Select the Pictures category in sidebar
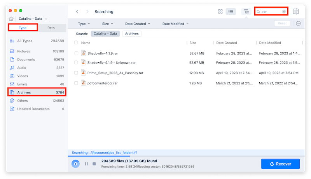This screenshot has width=311, height=179. tap(23, 51)
